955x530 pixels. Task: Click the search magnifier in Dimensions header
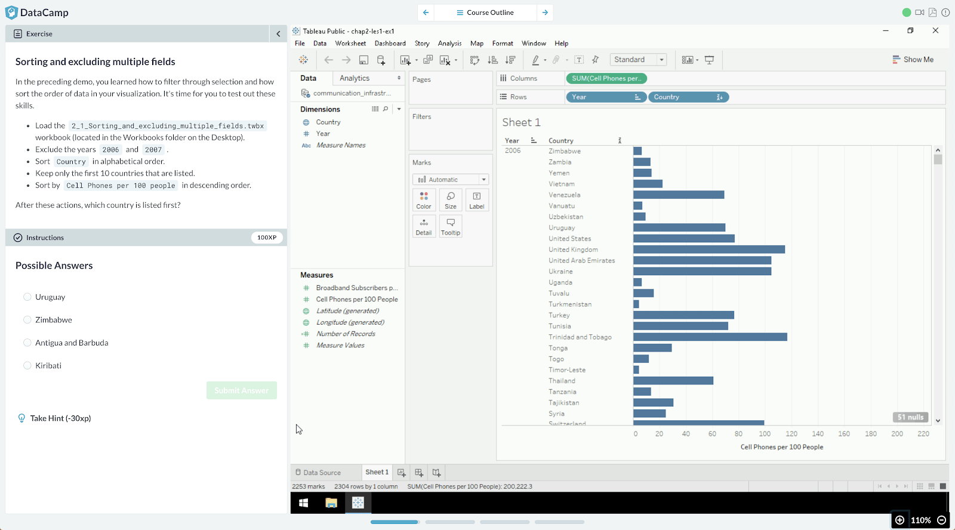click(x=386, y=109)
